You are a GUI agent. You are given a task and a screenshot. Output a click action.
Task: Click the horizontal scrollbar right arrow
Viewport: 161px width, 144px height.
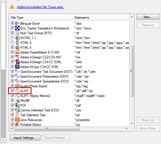127,128
